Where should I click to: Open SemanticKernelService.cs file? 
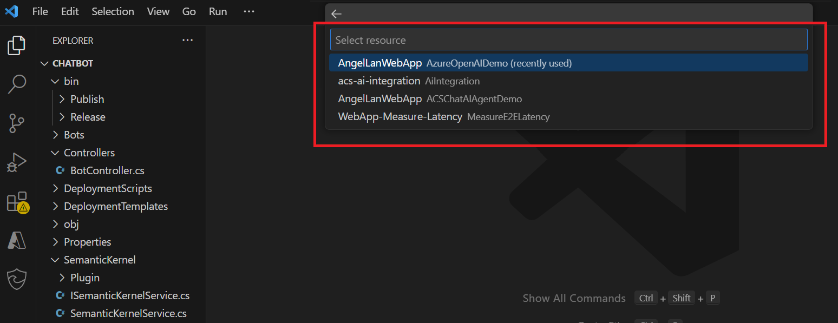tap(128, 313)
